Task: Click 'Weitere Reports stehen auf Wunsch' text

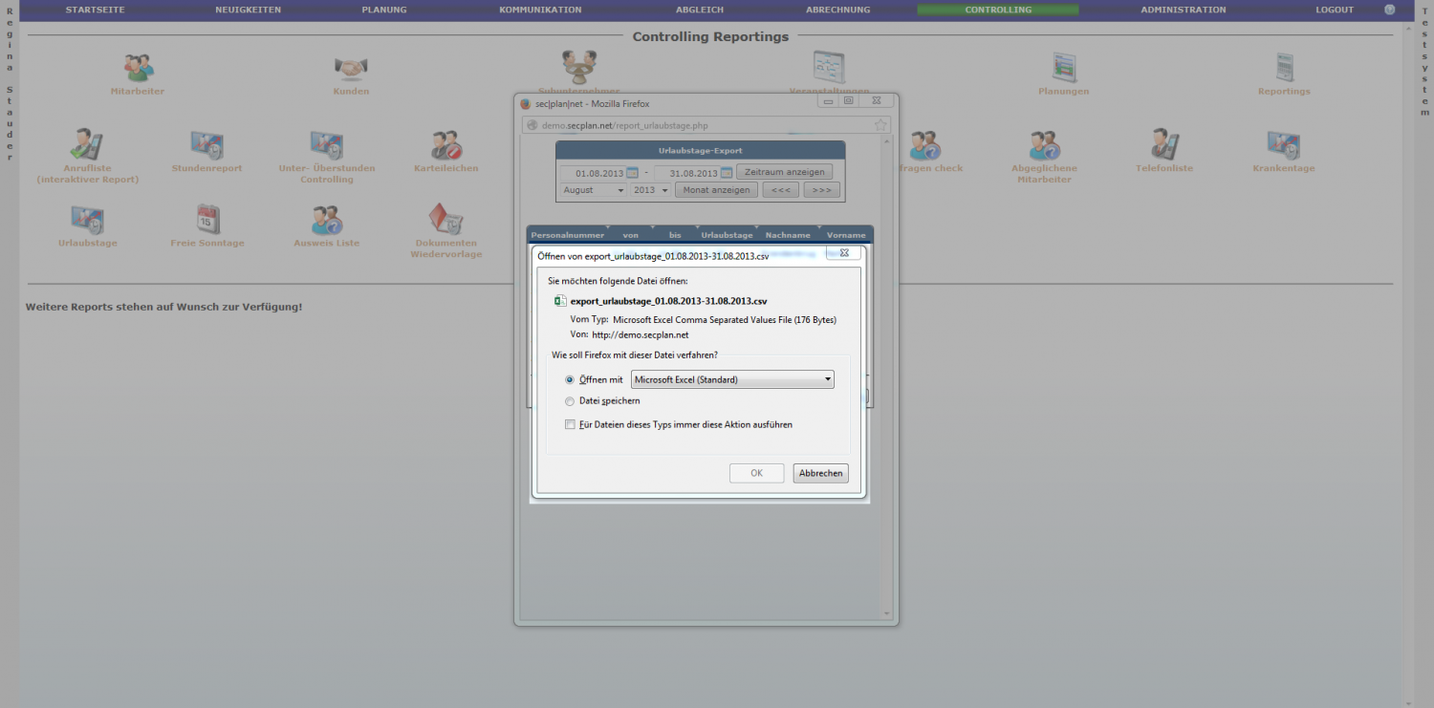Action: tap(163, 307)
